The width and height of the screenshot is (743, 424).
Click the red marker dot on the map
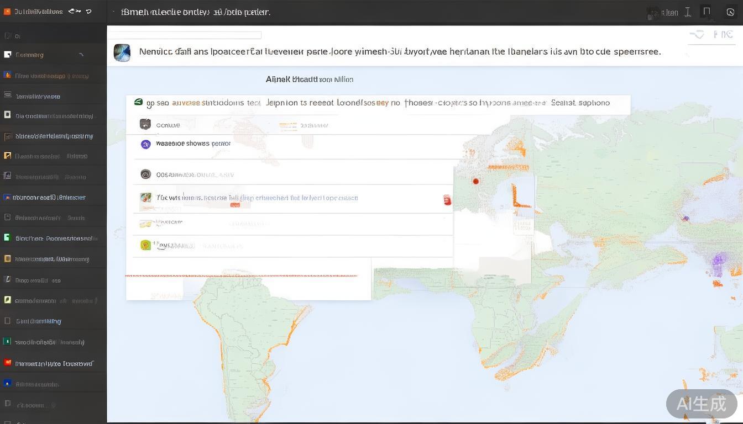coord(475,181)
